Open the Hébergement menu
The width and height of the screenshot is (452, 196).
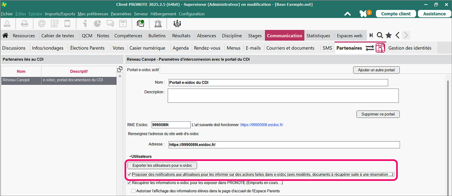tap(163, 14)
